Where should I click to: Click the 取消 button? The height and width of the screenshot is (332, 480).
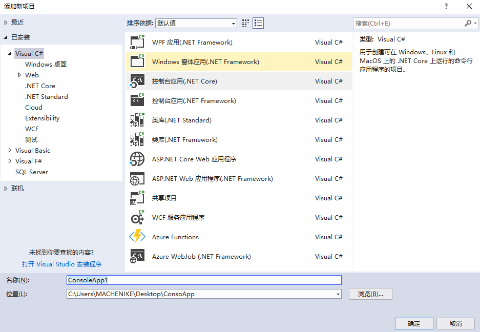point(455,323)
